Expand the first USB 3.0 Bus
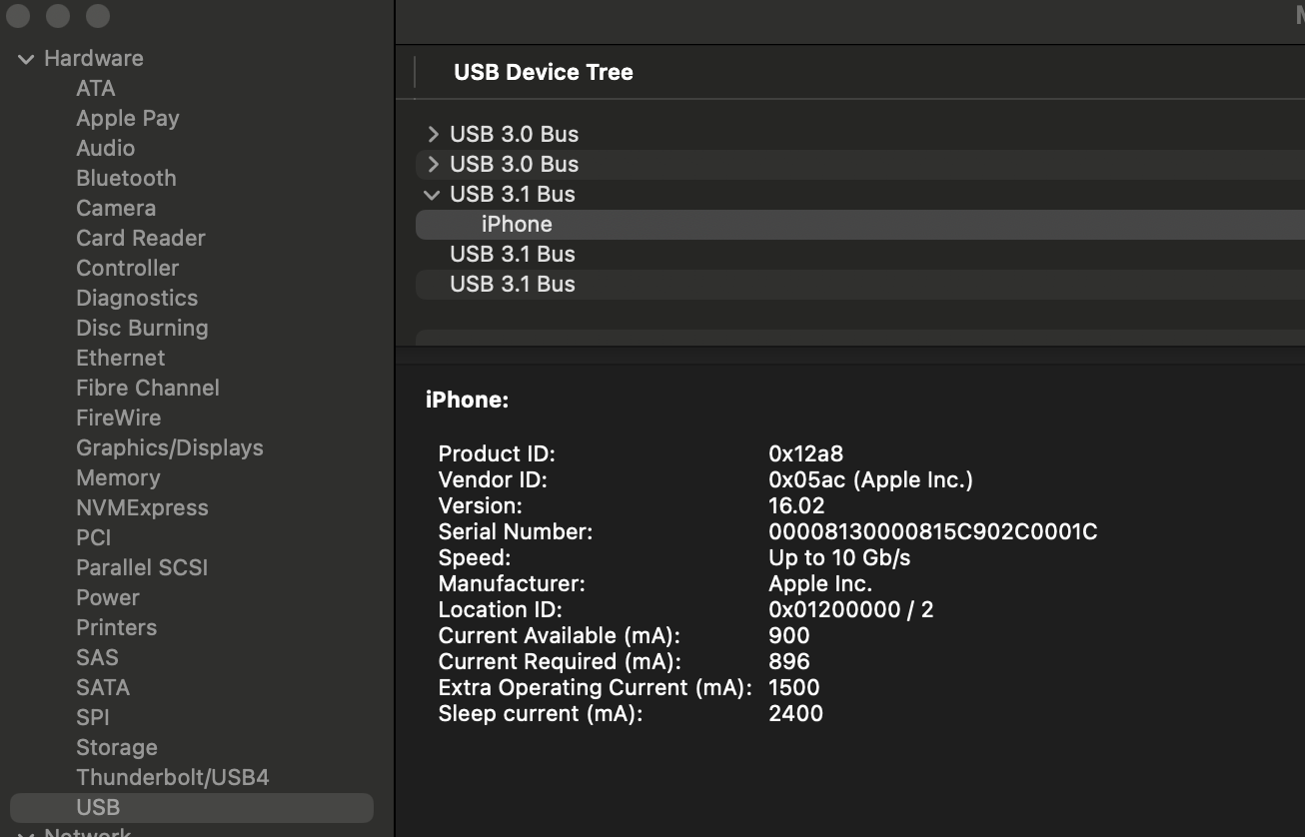 coord(433,134)
